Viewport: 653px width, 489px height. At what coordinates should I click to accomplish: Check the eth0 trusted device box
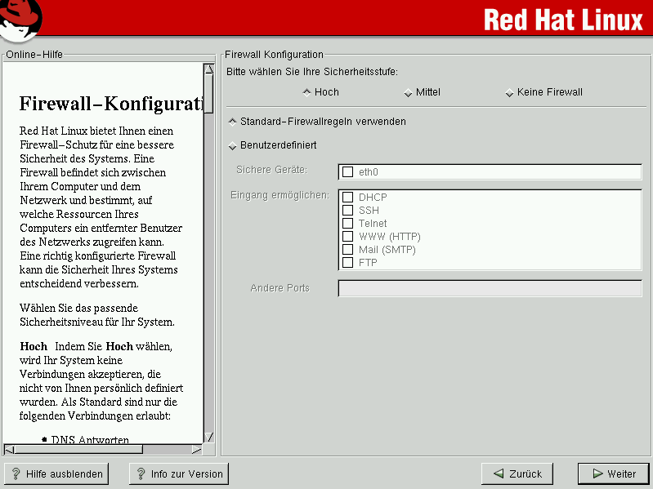(x=348, y=172)
